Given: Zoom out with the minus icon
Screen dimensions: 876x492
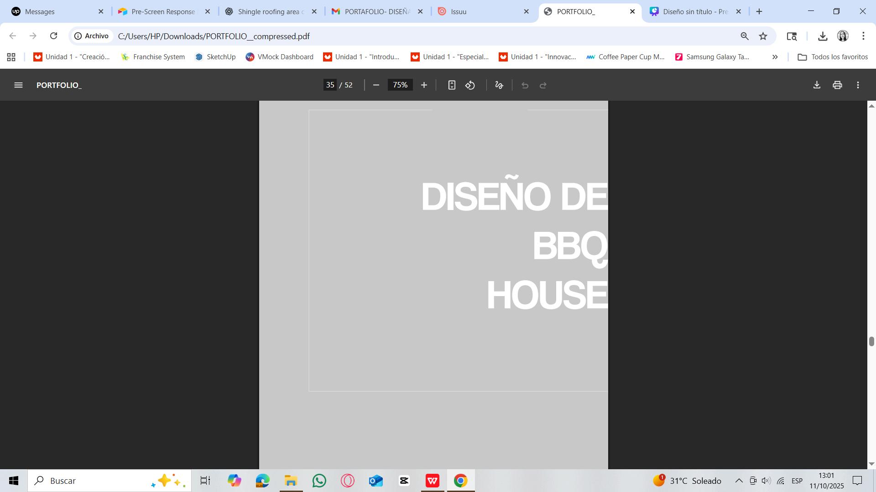Looking at the screenshot, I should (x=376, y=85).
